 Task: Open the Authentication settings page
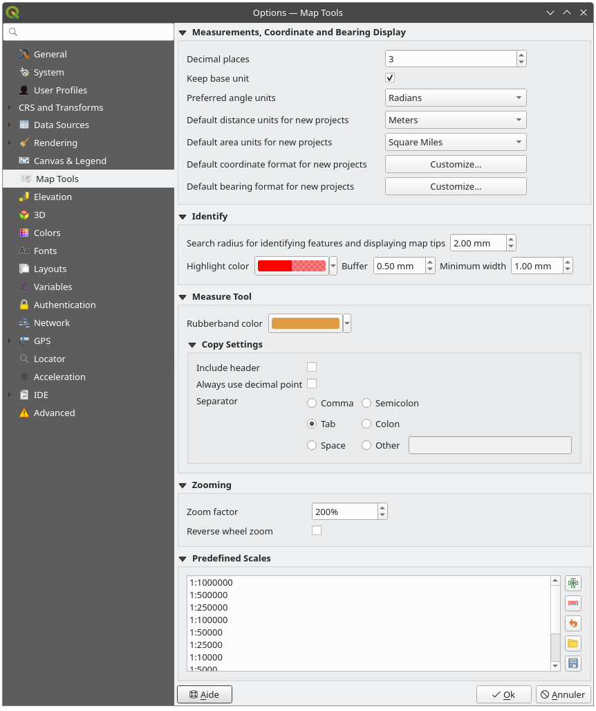tap(66, 305)
